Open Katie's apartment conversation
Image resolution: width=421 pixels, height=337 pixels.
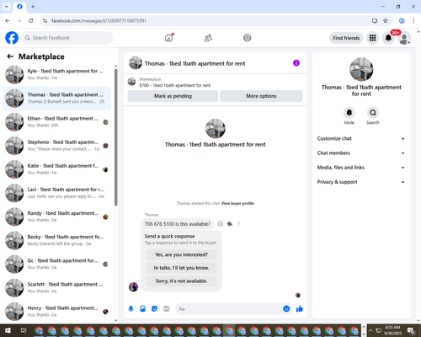(x=56, y=169)
